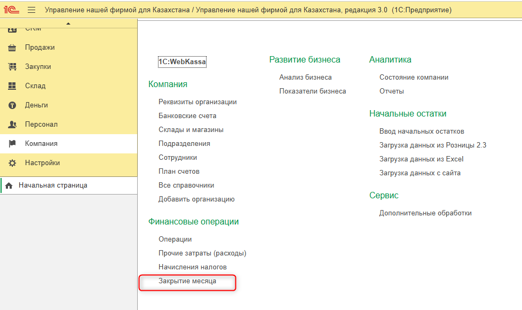Click the Деньги coin icon
This screenshot has height=310, width=522.
[x=13, y=105]
